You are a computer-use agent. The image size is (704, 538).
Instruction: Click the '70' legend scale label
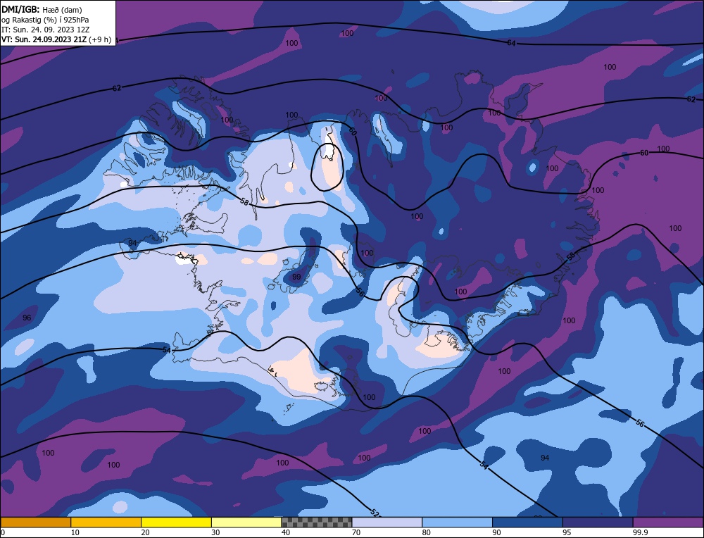click(356, 532)
